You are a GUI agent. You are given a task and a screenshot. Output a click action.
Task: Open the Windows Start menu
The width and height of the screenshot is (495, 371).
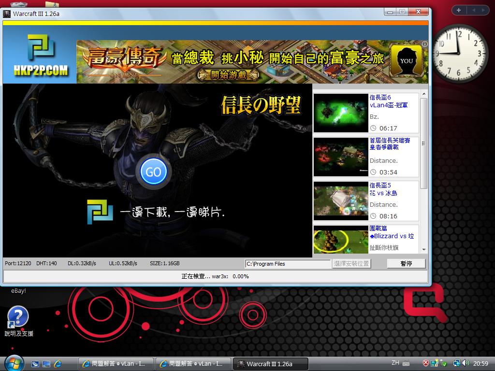pos(13,363)
